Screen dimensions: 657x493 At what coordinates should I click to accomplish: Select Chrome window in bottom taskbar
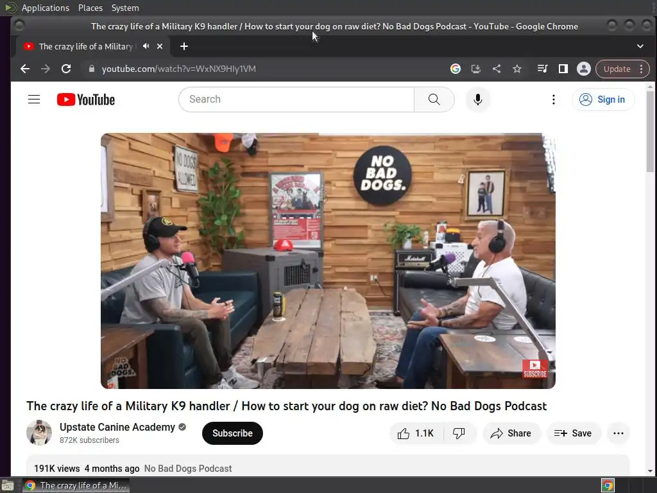pos(76,485)
